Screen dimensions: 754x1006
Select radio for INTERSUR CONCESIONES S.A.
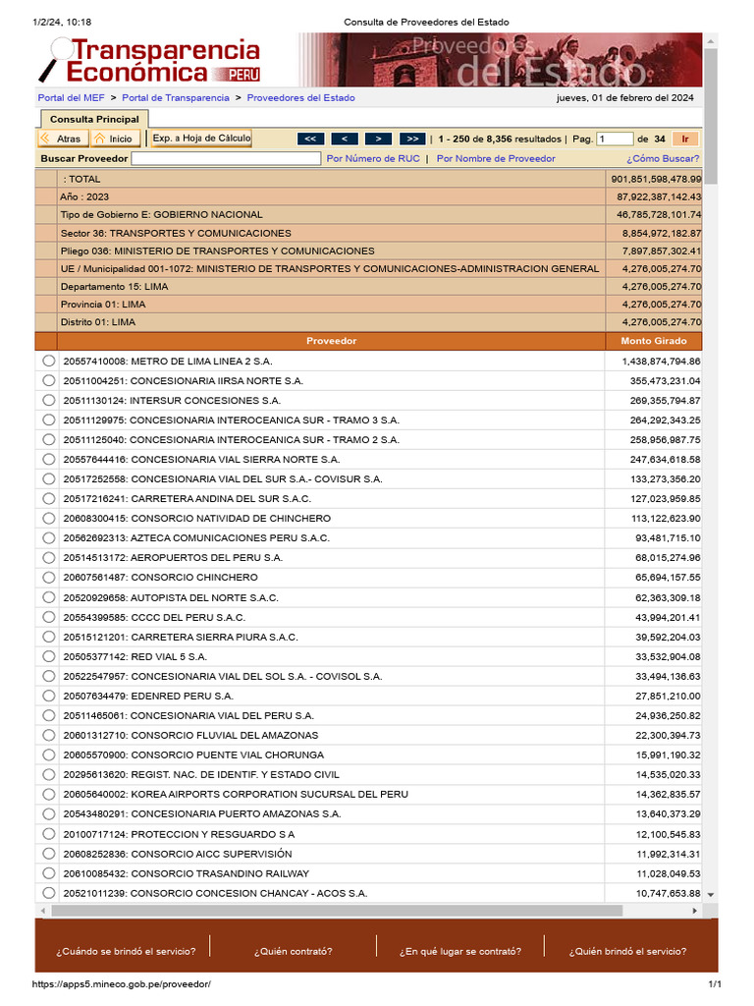tap(49, 400)
